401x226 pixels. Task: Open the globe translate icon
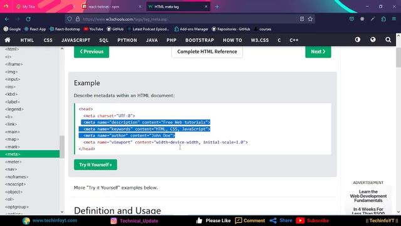pyautogui.click(x=373, y=40)
